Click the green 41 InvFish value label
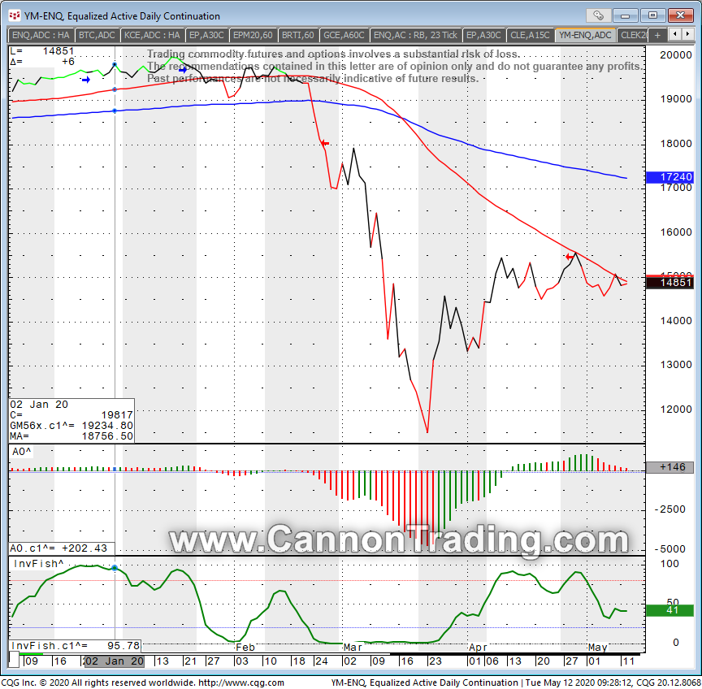The height and width of the screenshot is (689, 702). pyautogui.click(x=670, y=611)
